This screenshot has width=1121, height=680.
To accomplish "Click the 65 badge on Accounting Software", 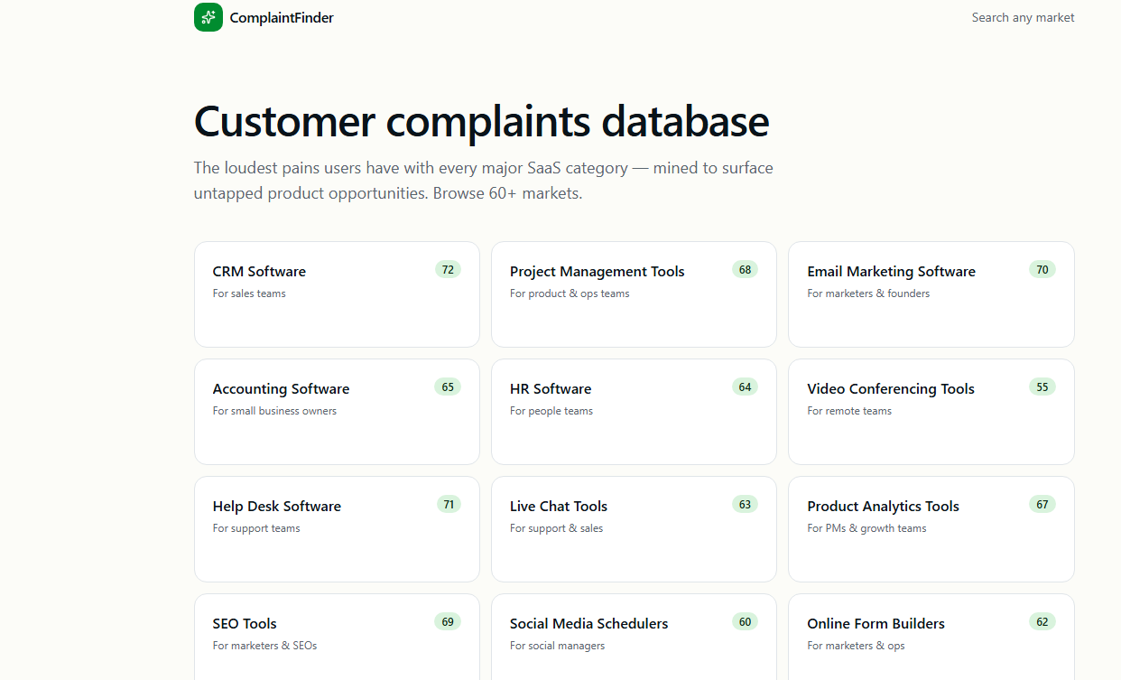I will (x=448, y=387).
